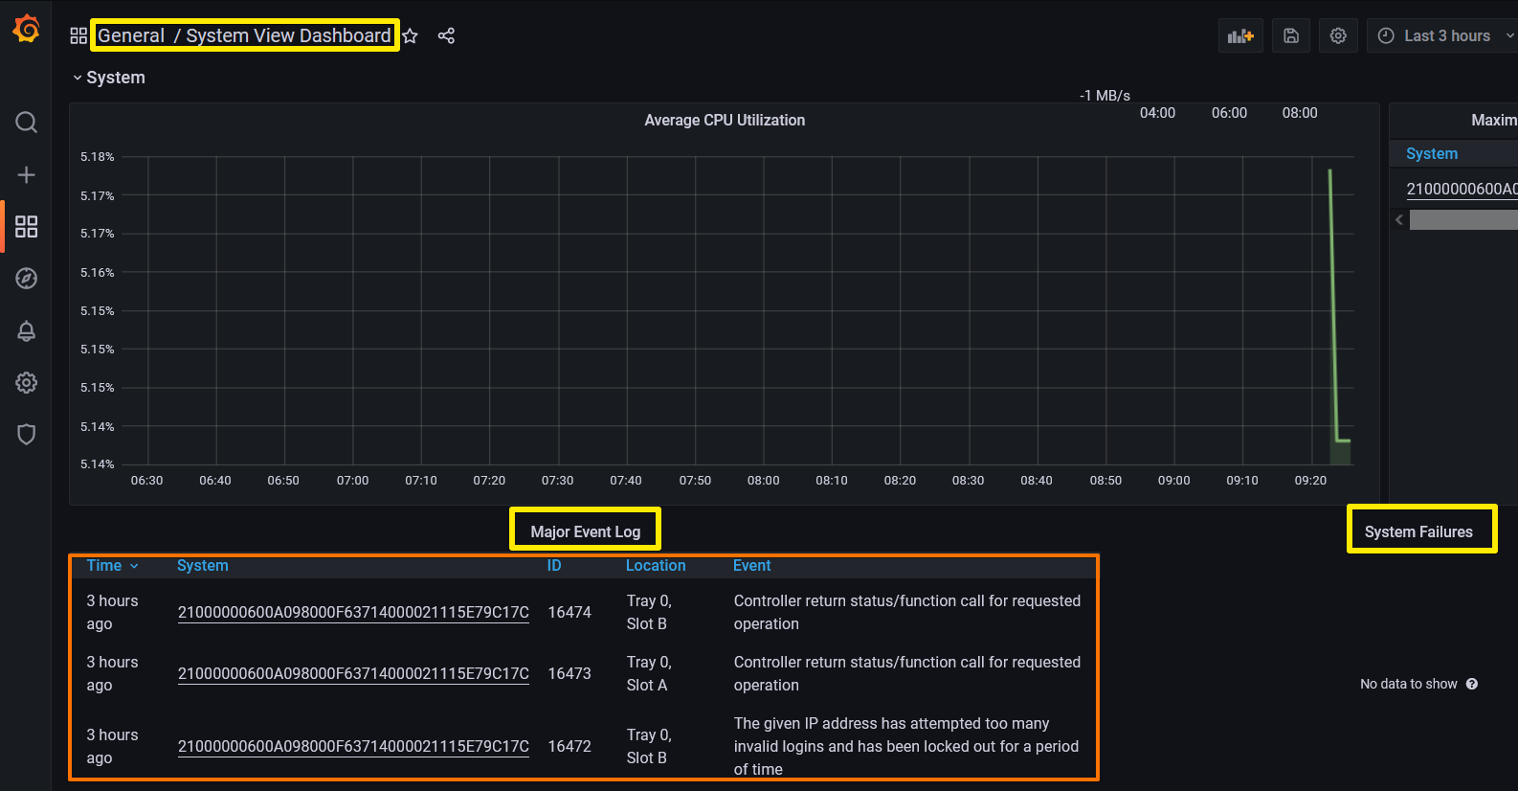Image resolution: width=1518 pixels, height=791 pixels.
Task: Open the Server Admin shield icon
Action: (x=26, y=435)
